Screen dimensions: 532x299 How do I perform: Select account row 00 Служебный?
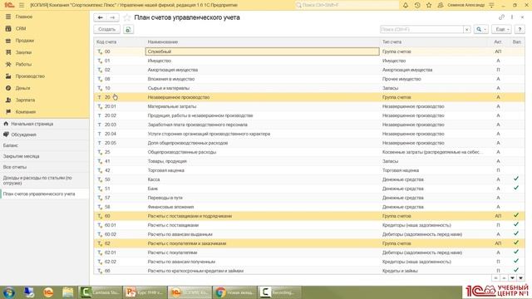[x=309, y=51]
